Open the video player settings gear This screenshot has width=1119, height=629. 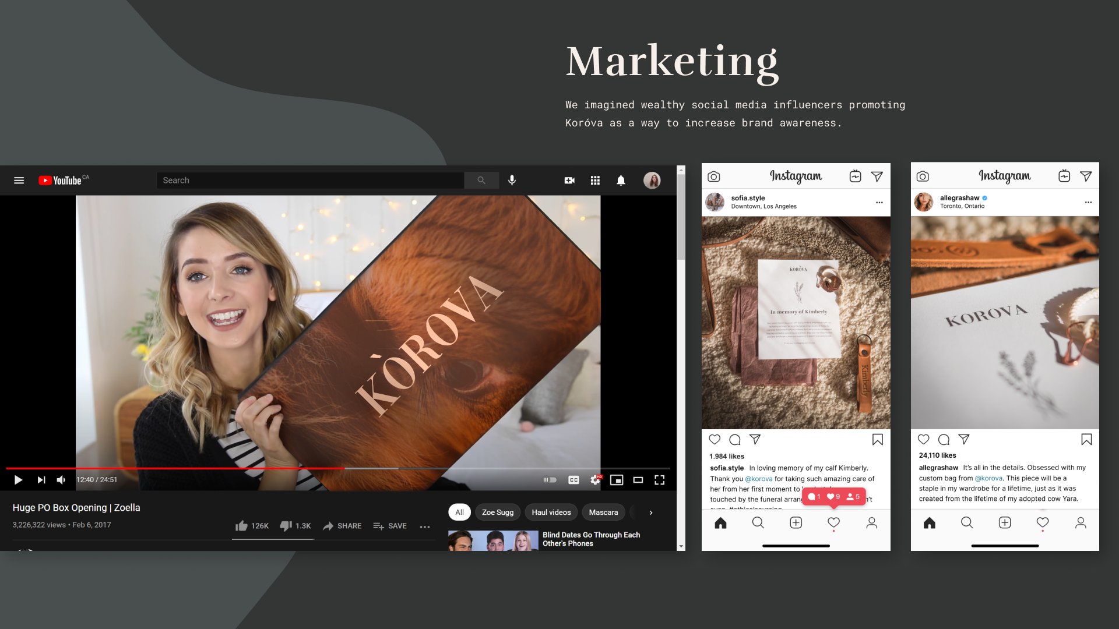595,480
